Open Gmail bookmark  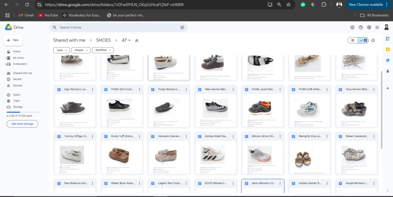(x=26, y=15)
